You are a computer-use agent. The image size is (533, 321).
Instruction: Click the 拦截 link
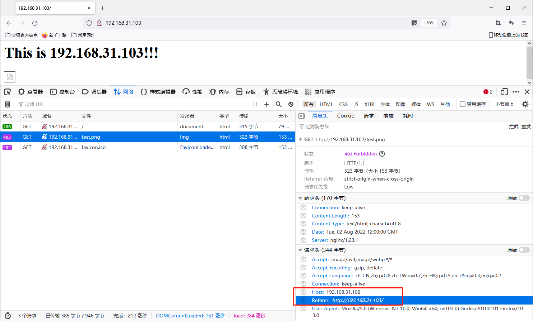[x=513, y=126]
